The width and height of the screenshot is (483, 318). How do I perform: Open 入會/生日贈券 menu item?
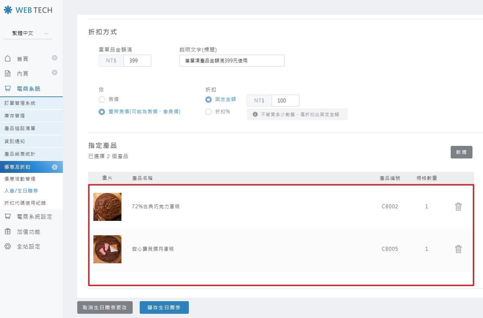click(x=21, y=191)
